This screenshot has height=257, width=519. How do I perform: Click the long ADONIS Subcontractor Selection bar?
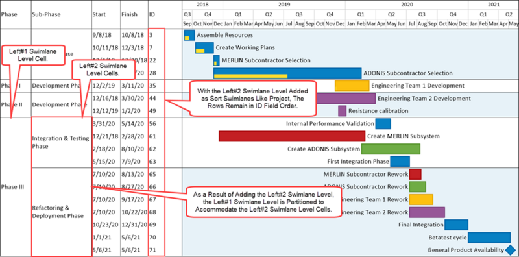tap(287, 73)
